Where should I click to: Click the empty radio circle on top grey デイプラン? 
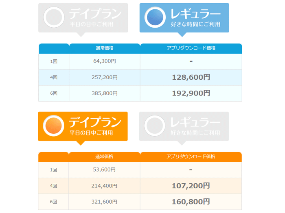(x=54, y=17)
